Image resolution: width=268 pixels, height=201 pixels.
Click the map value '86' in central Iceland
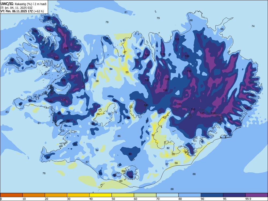tap(119, 136)
